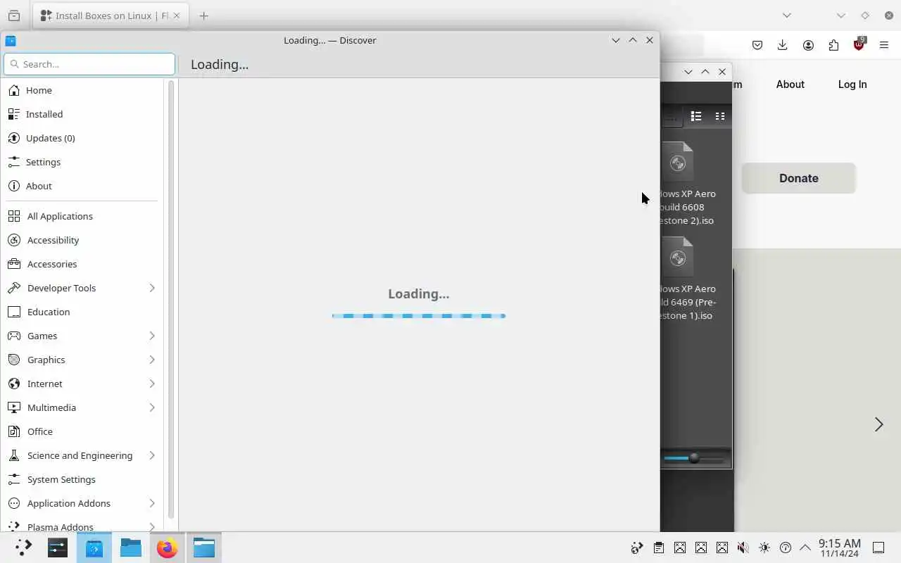Image resolution: width=901 pixels, height=563 pixels.
Task: Switch to Firefox via its taskbar icon
Action: [168, 548]
